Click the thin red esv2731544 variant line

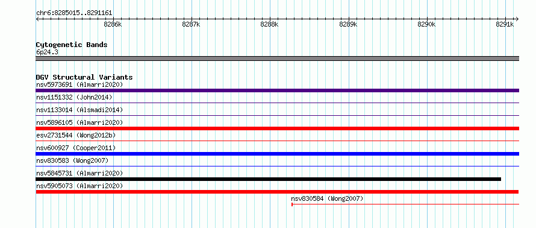click(x=277, y=141)
